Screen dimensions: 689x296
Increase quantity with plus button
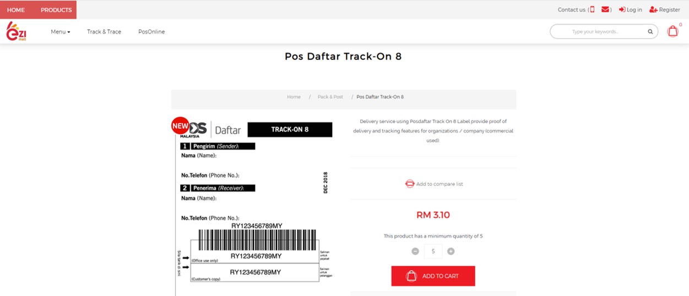pos(451,251)
